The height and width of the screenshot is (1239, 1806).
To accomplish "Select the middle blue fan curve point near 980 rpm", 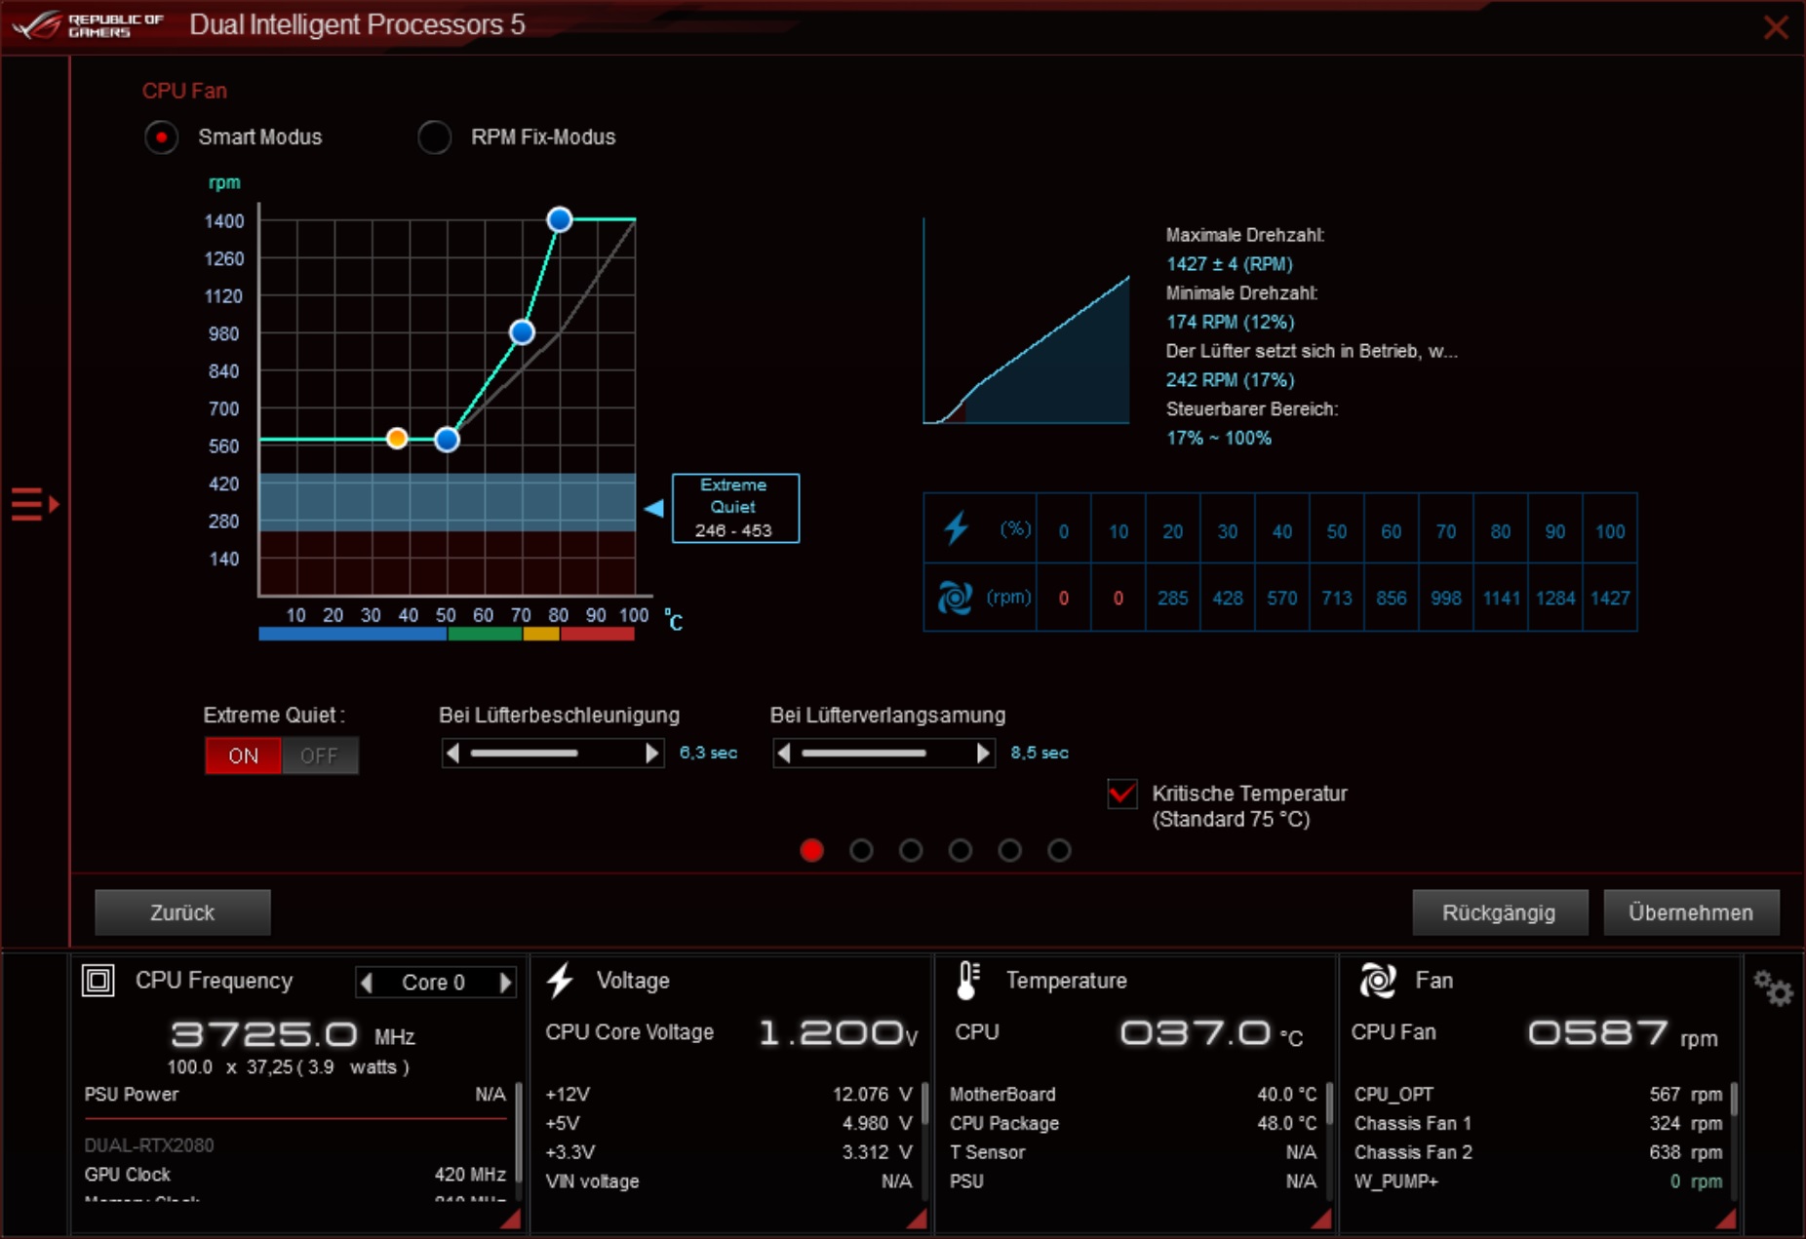I will (x=522, y=332).
